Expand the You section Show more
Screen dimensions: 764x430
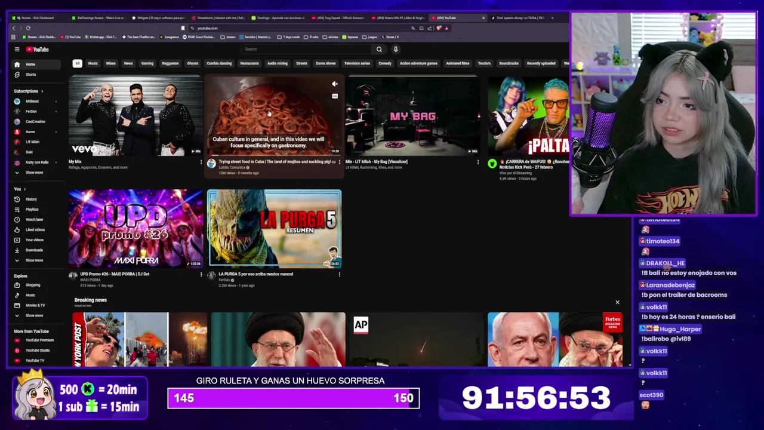tap(36, 260)
